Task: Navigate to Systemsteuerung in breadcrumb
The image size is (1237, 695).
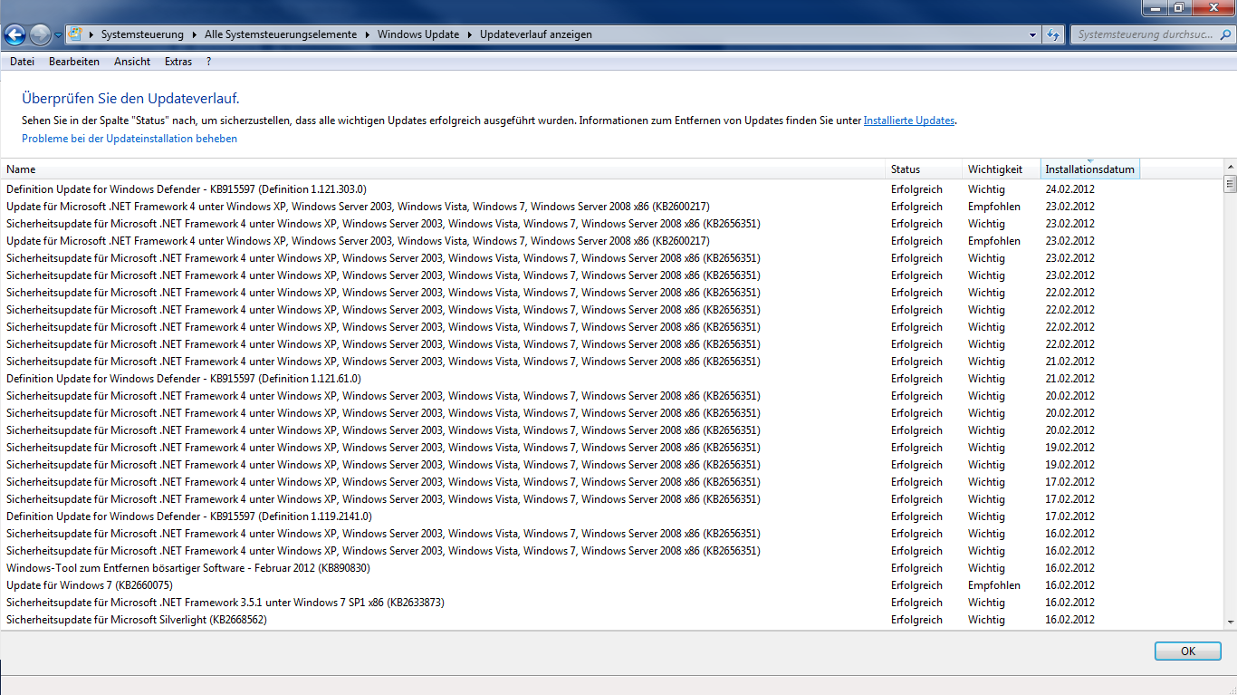Action: point(142,34)
